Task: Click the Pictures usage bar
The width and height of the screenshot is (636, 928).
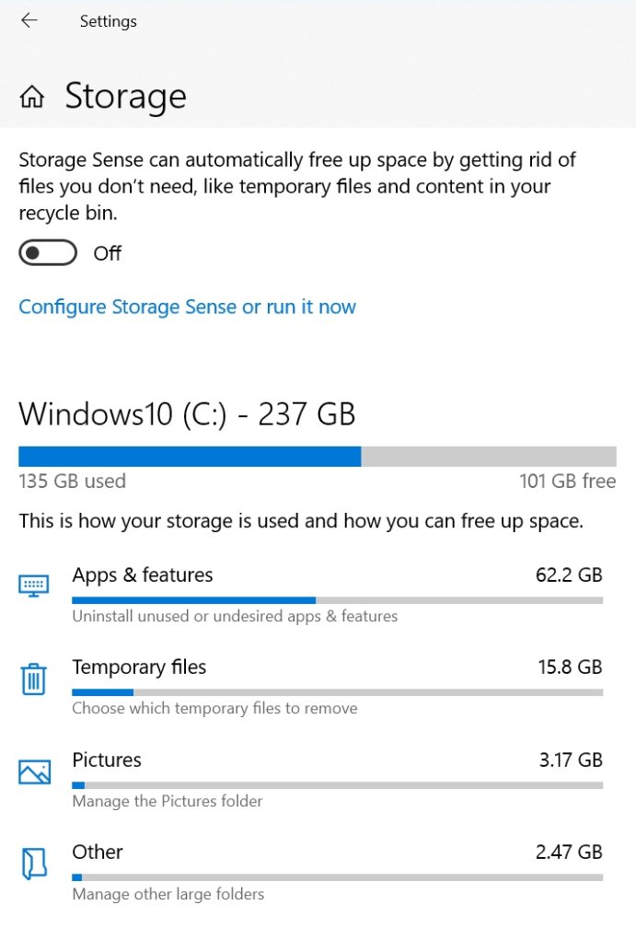Action: [x=337, y=785]
